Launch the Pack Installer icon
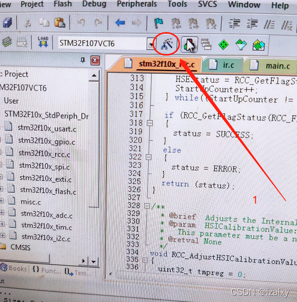This screenshot has width=297, height=302. (259, 45)
